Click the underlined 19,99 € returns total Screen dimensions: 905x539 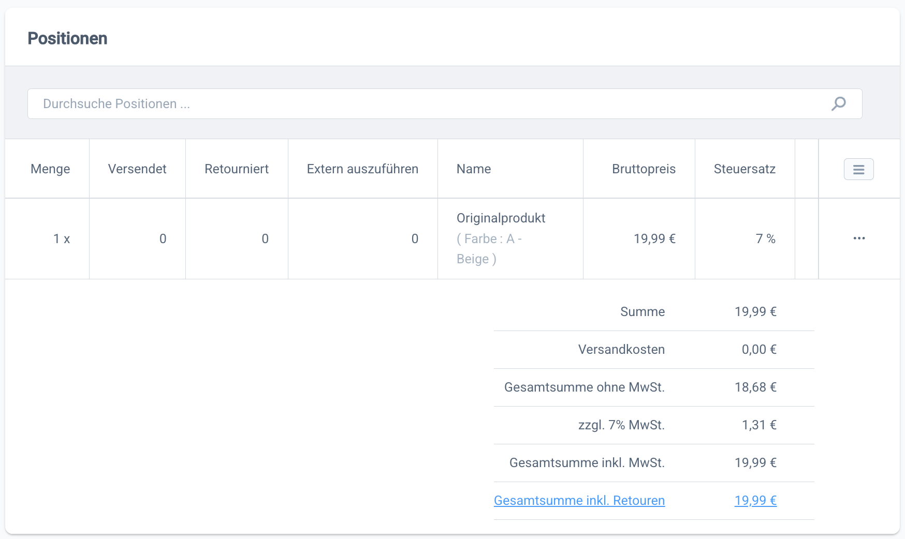click(x=755, y=500)
